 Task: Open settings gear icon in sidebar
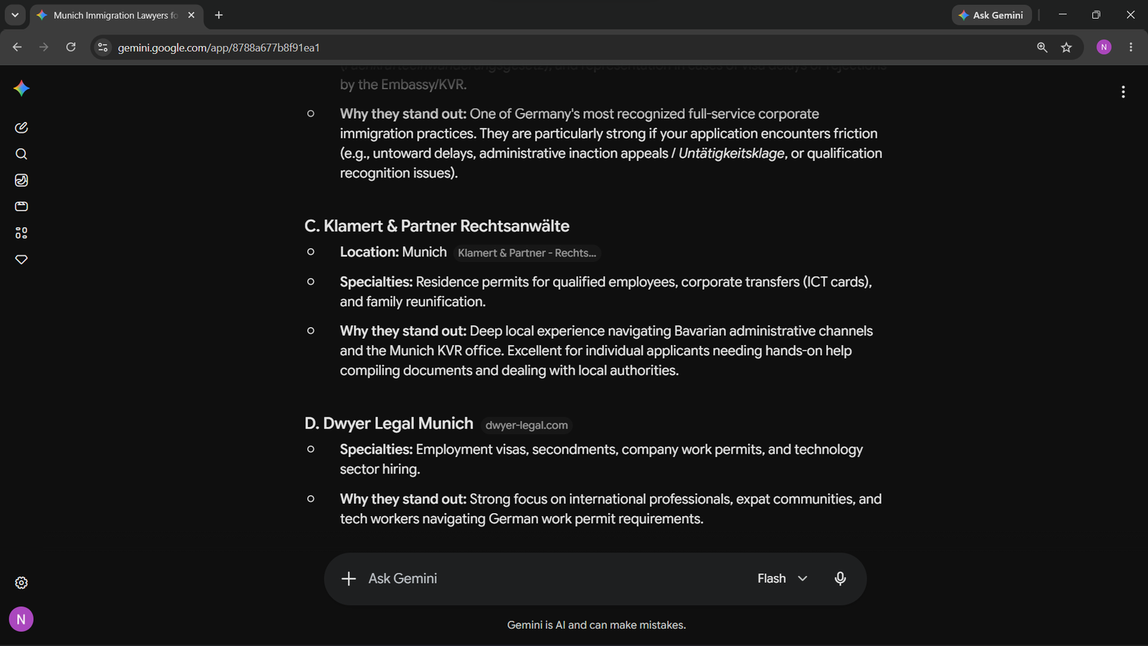[22, 583]
